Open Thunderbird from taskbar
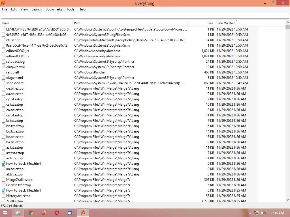The width and height of the screenshot is (290, 217). tap(70, 213)
